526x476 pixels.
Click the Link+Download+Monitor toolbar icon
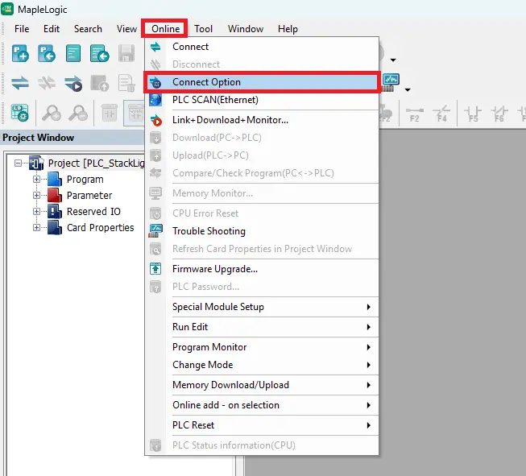pyautogui.click(x=73, y=84)
